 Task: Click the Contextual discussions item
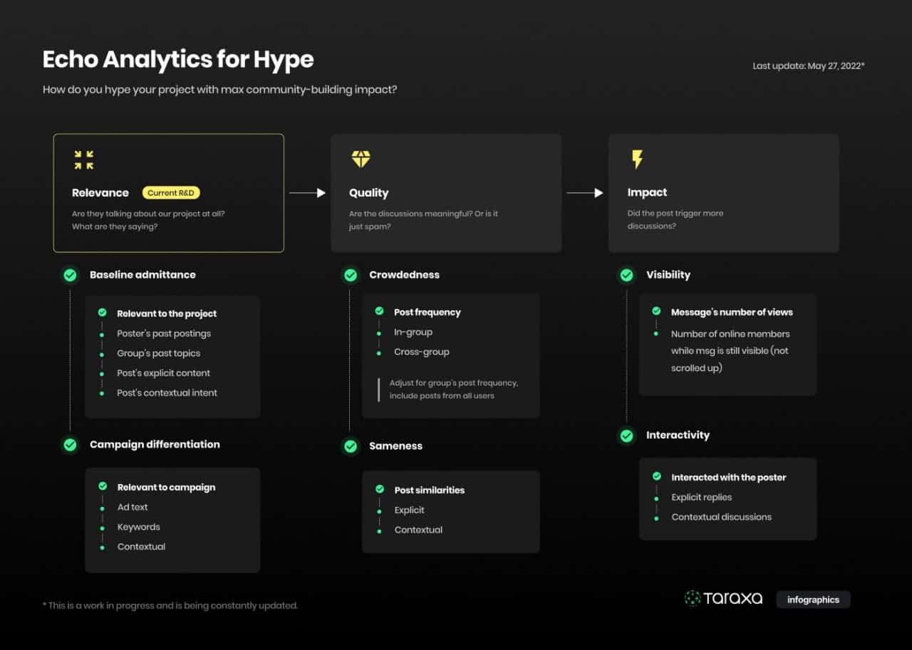pos(722,517)
